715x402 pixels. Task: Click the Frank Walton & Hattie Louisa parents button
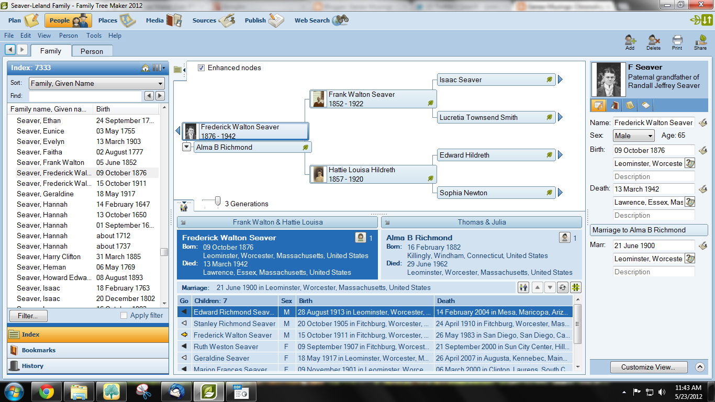click(x=277, y=222)
